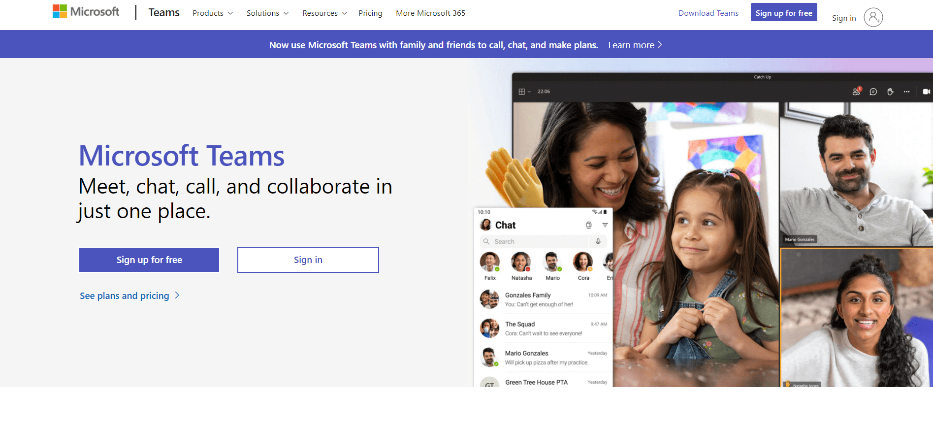Open the meeting more options ellipsis
Image resolution: width=933 pixels, height=427 pixels.
pos(906,92)
